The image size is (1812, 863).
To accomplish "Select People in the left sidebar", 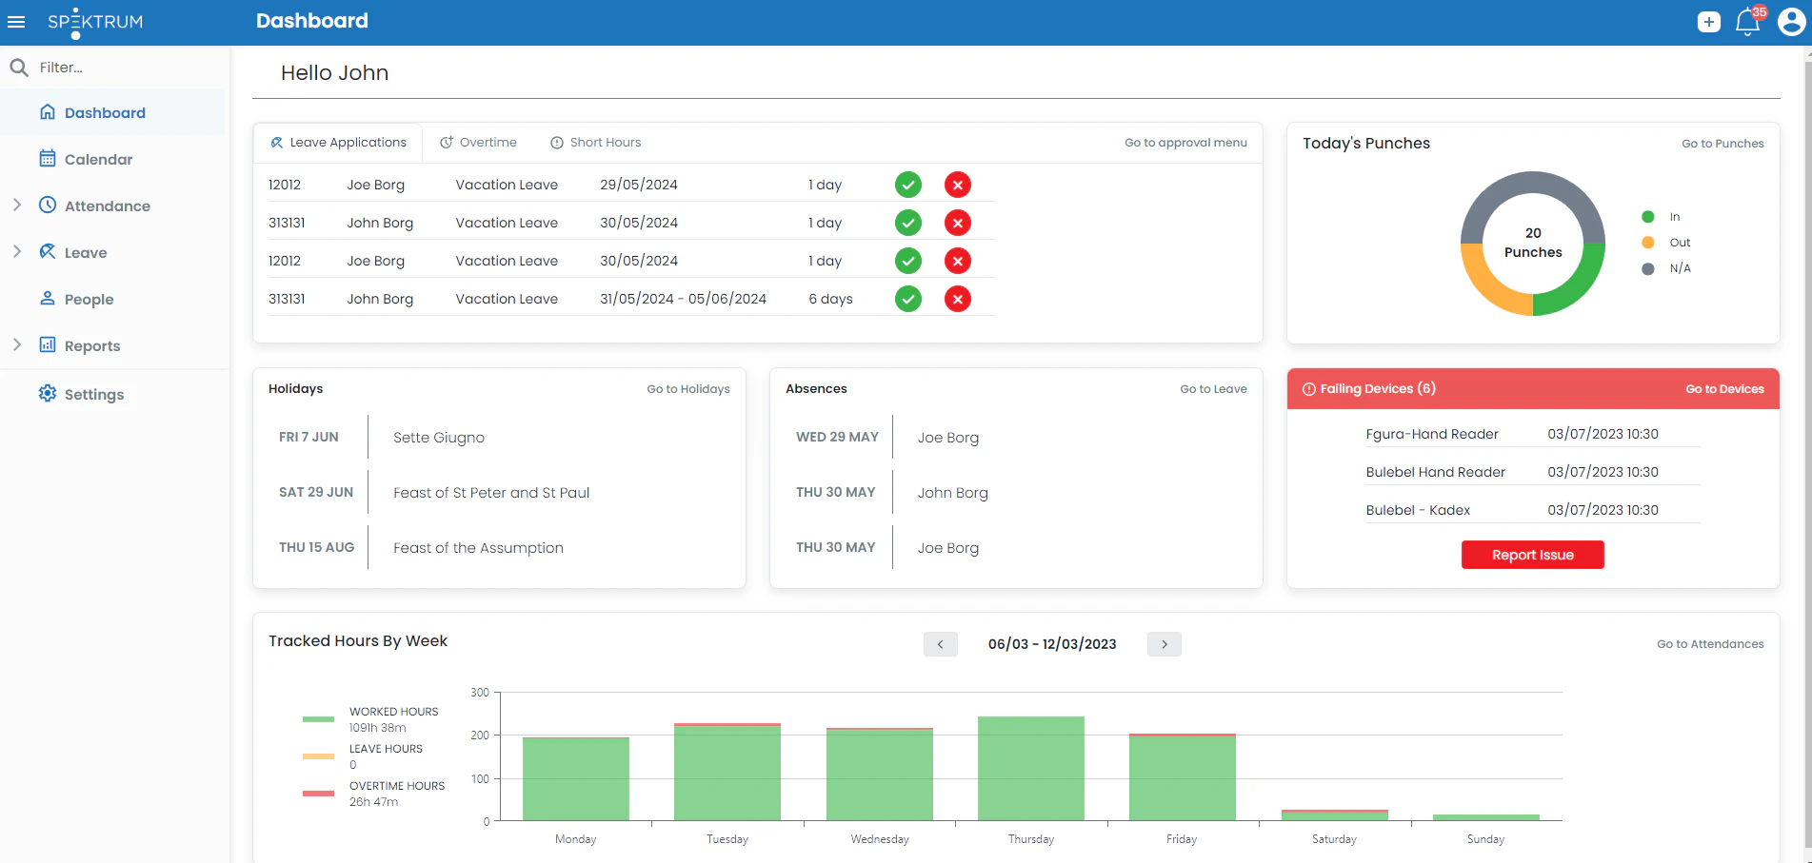I will 88,299.
